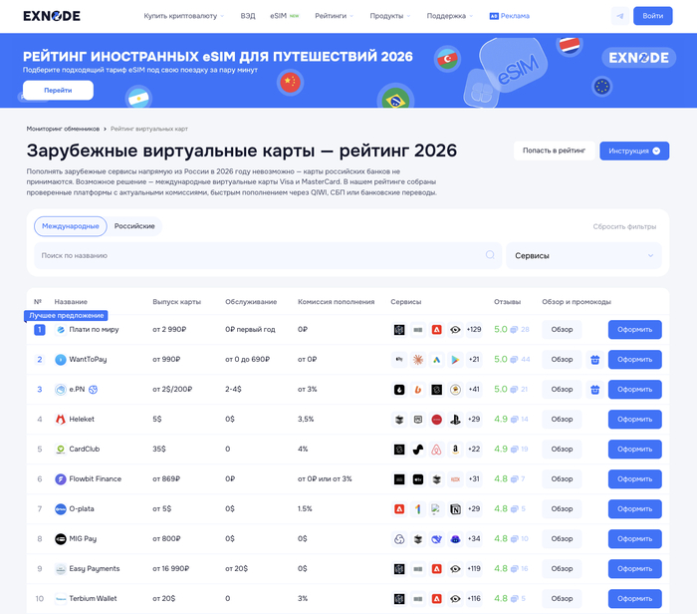The width and height of the screenshot is (697, 614).
Task: Click the Комиссия пополнения column header
Action: pos(337,302)
